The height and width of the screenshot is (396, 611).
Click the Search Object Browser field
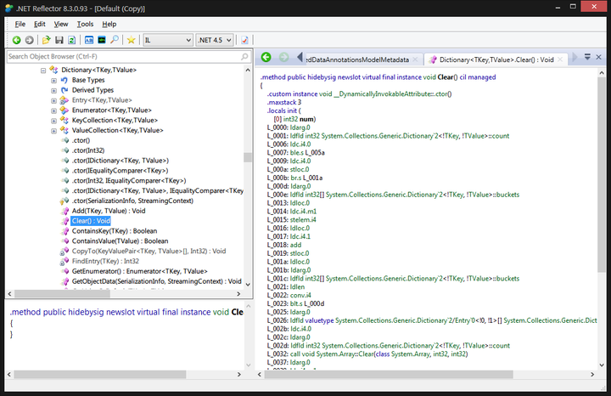tap(127, 57)
